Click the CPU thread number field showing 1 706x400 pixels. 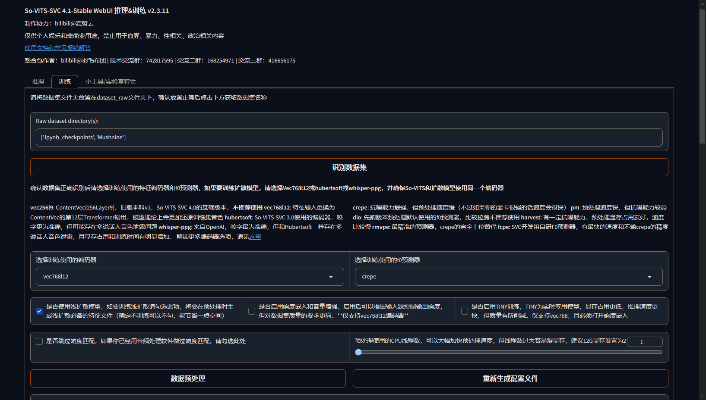pos(645,341)
